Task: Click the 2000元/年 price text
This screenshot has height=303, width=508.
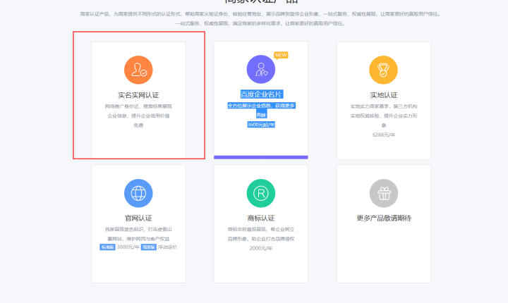Action: (x=261, y=248)
